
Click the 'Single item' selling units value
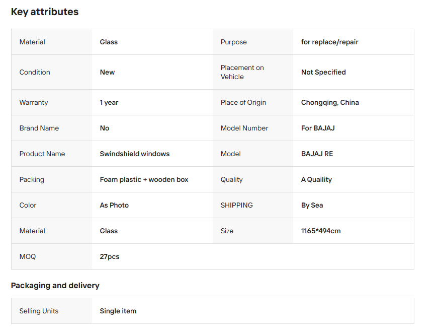[118, 311]
